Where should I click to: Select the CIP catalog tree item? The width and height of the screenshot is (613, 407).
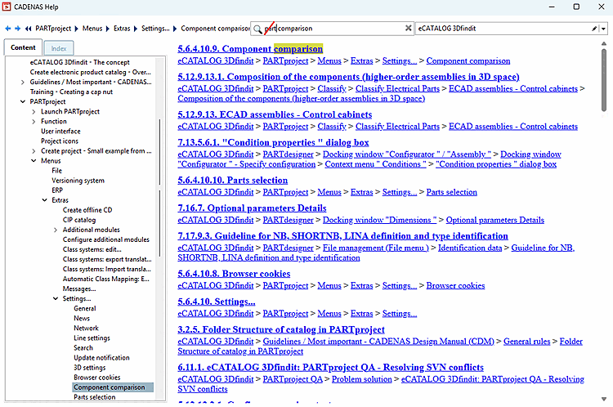79,220
